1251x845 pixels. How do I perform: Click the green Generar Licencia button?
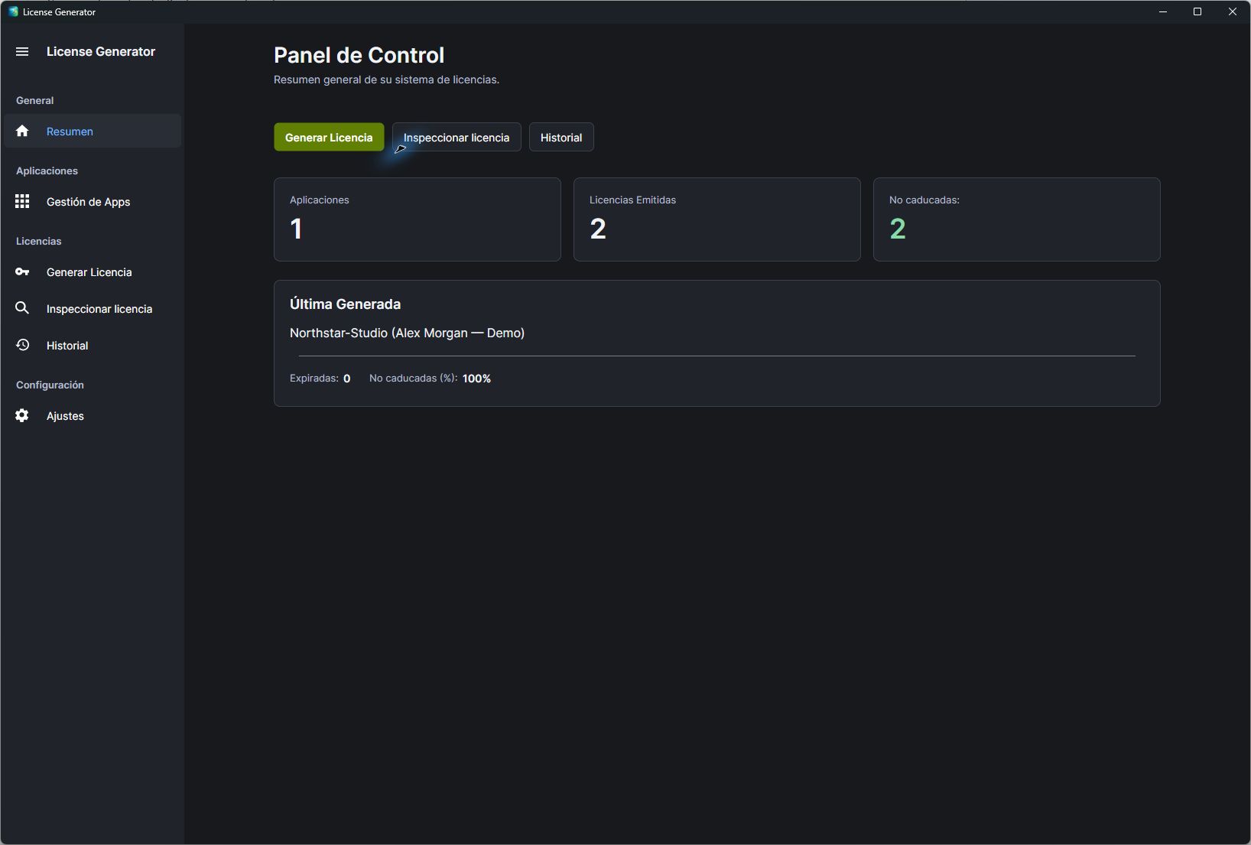tap(329, 137)
